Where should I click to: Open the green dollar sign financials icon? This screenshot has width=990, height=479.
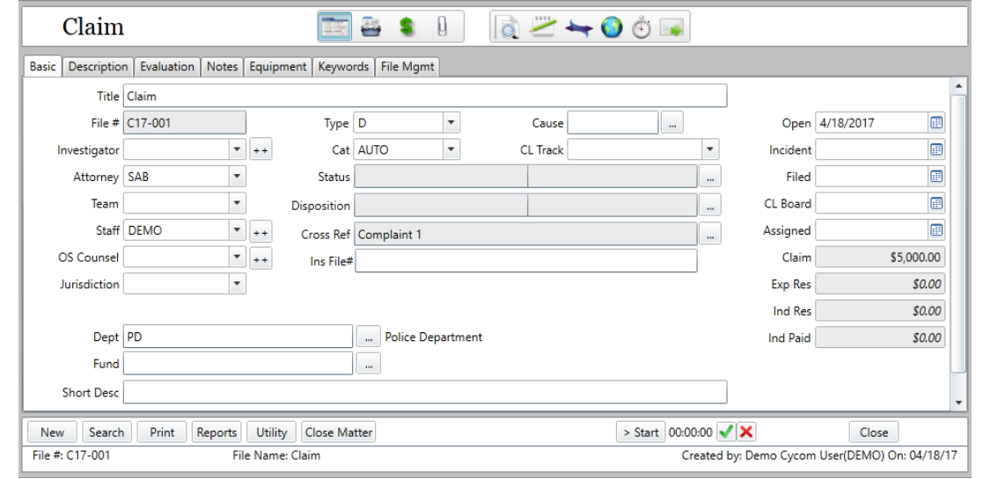tap(407, 27)
